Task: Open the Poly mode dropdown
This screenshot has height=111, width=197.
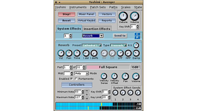Action: click(x=82, y=73)
